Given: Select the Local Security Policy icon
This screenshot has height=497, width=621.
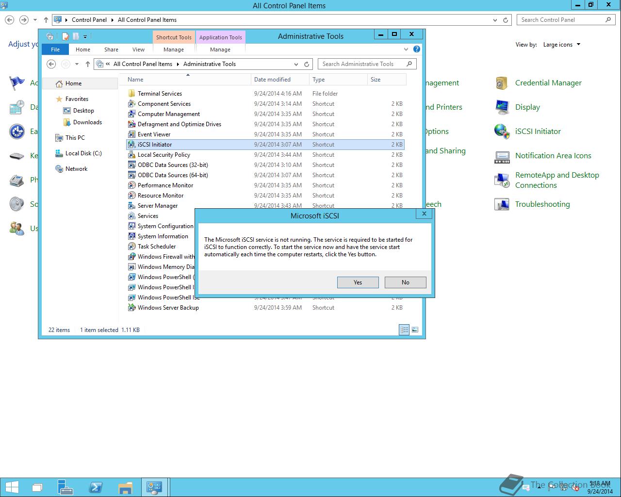Looking at the screenshot, I should (131, 155).
